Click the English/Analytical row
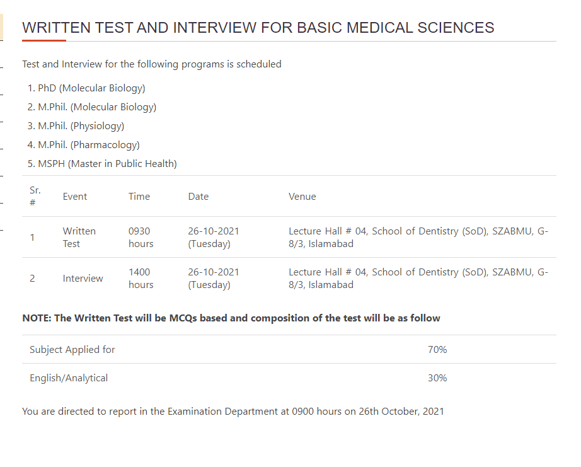Screen dimensions: 581x467 (x=289, y=378)
